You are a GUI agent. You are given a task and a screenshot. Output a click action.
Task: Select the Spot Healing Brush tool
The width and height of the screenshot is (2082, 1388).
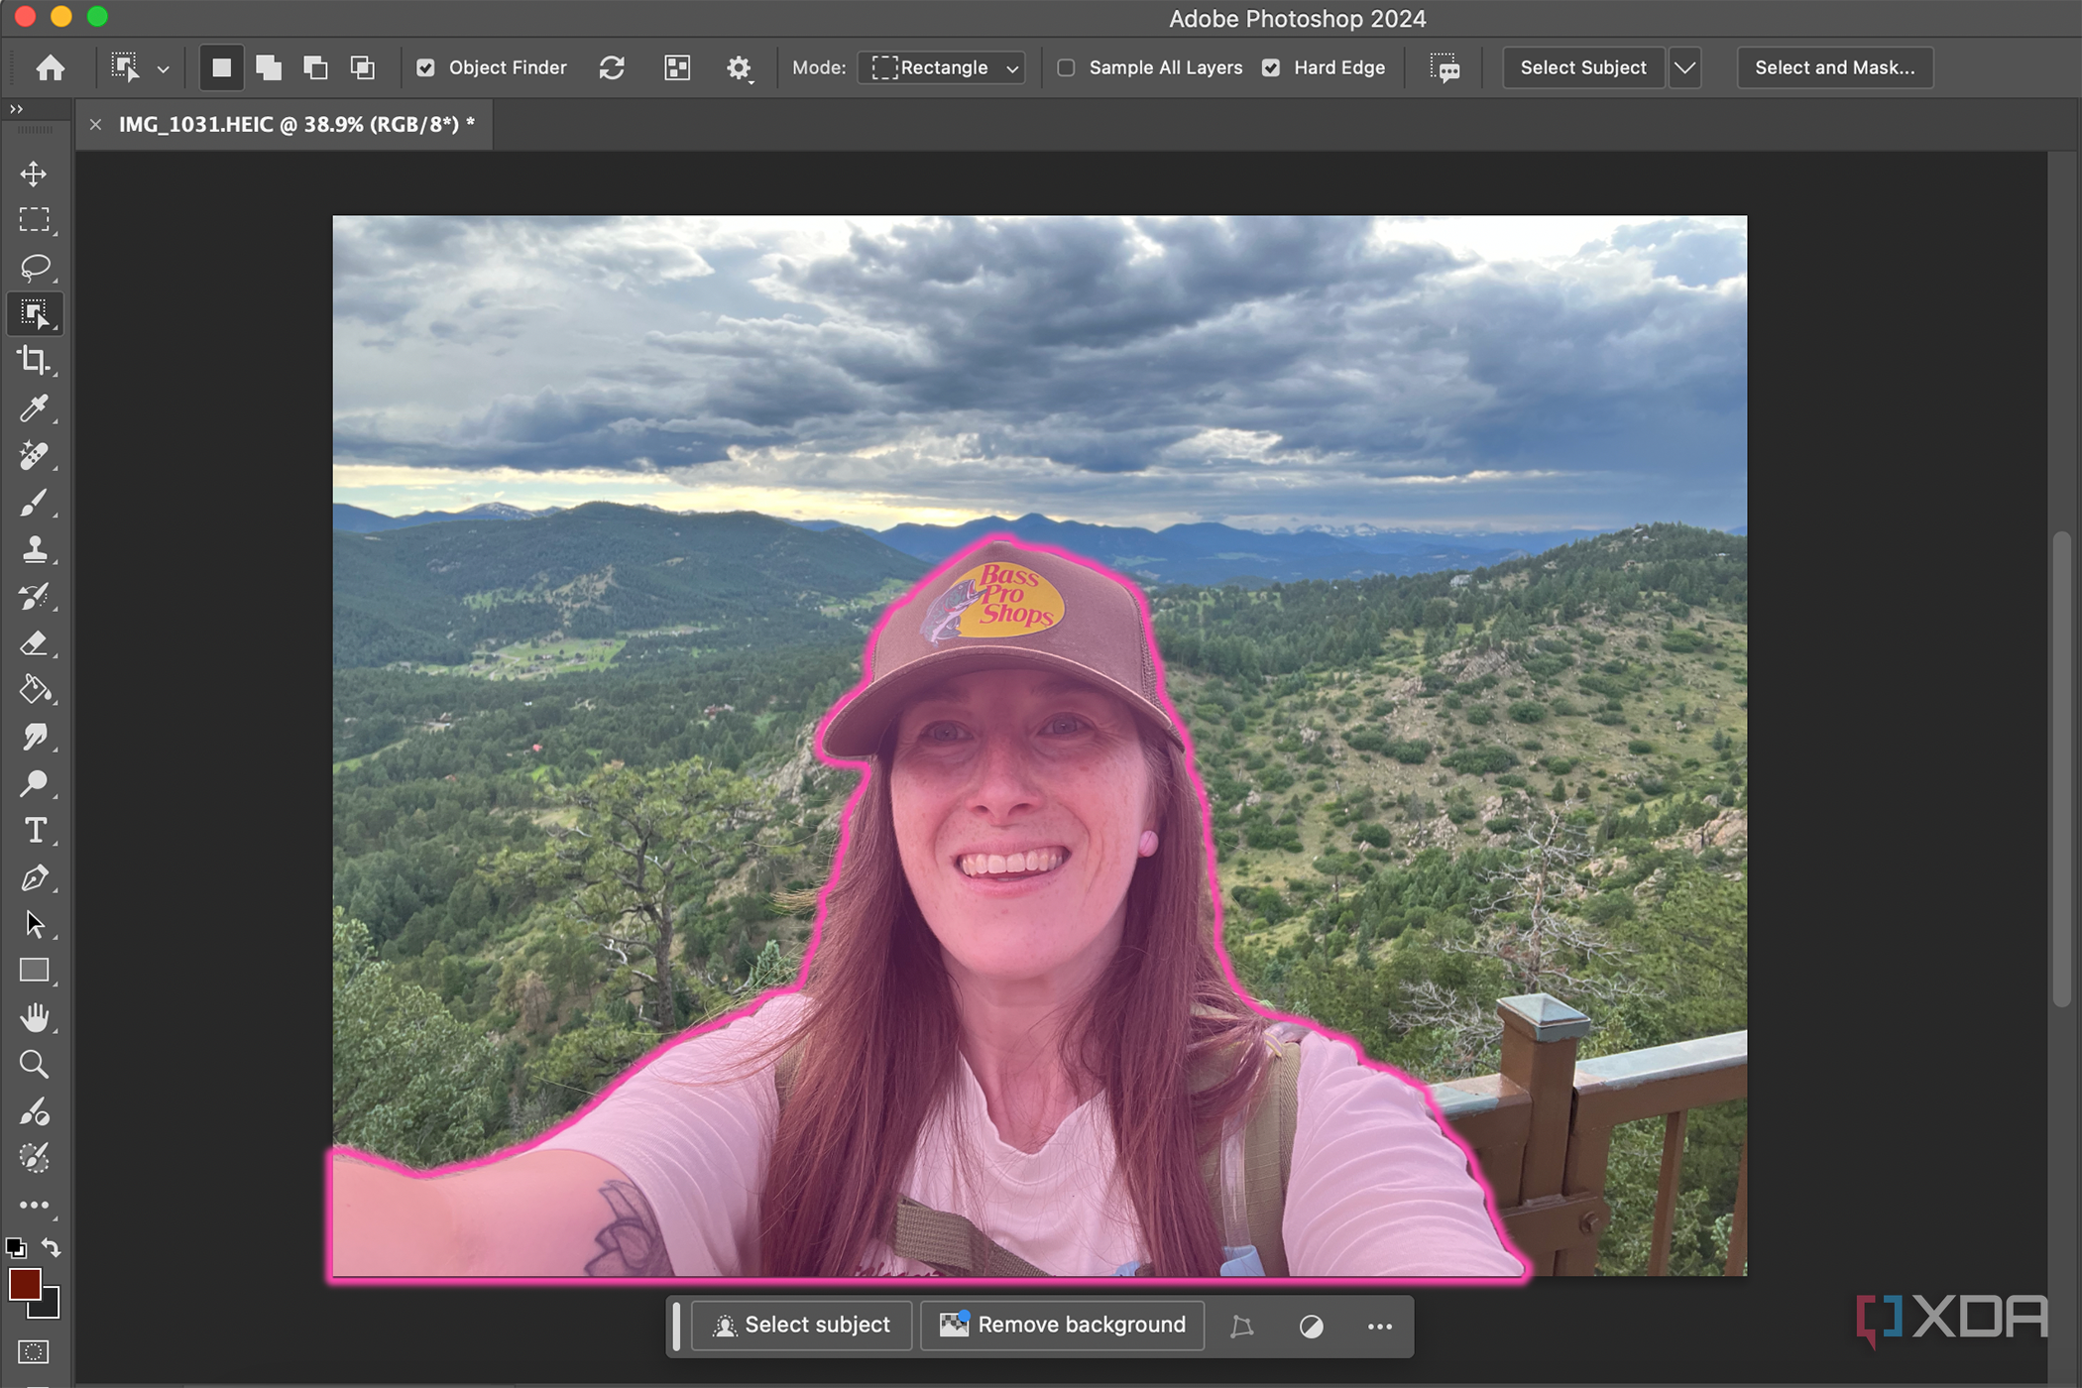click(x=34, y=455)
